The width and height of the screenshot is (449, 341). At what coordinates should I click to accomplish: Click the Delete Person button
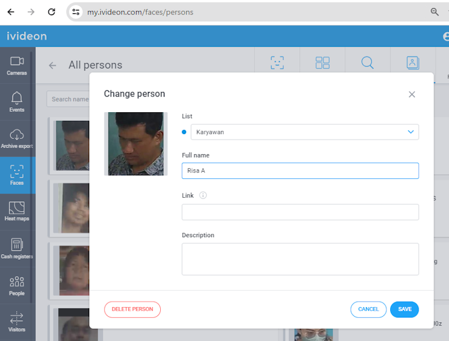132,309
